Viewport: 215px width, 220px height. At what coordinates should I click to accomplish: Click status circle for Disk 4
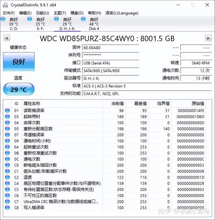[x=83, y=19]
